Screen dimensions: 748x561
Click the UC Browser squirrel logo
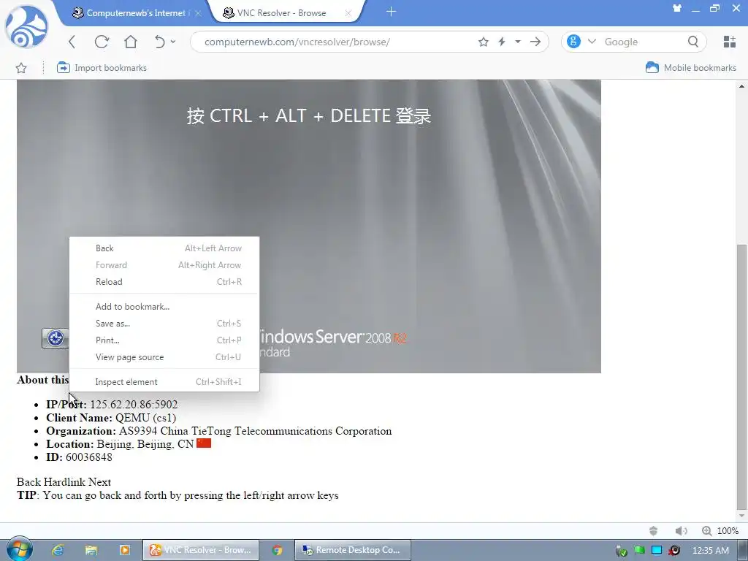(x=26, y=26)
